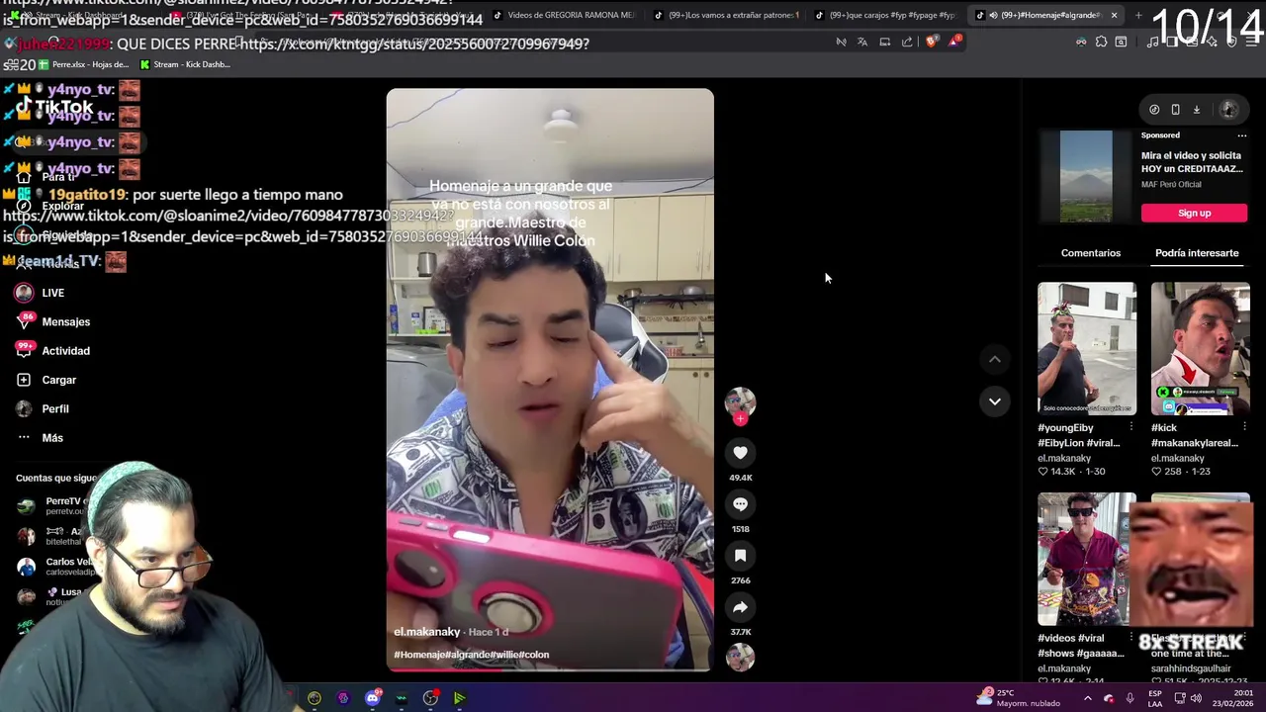Open the browser extensions puzzle icon
Viewport: 1266px width, 712px height.
(1101, 42)
